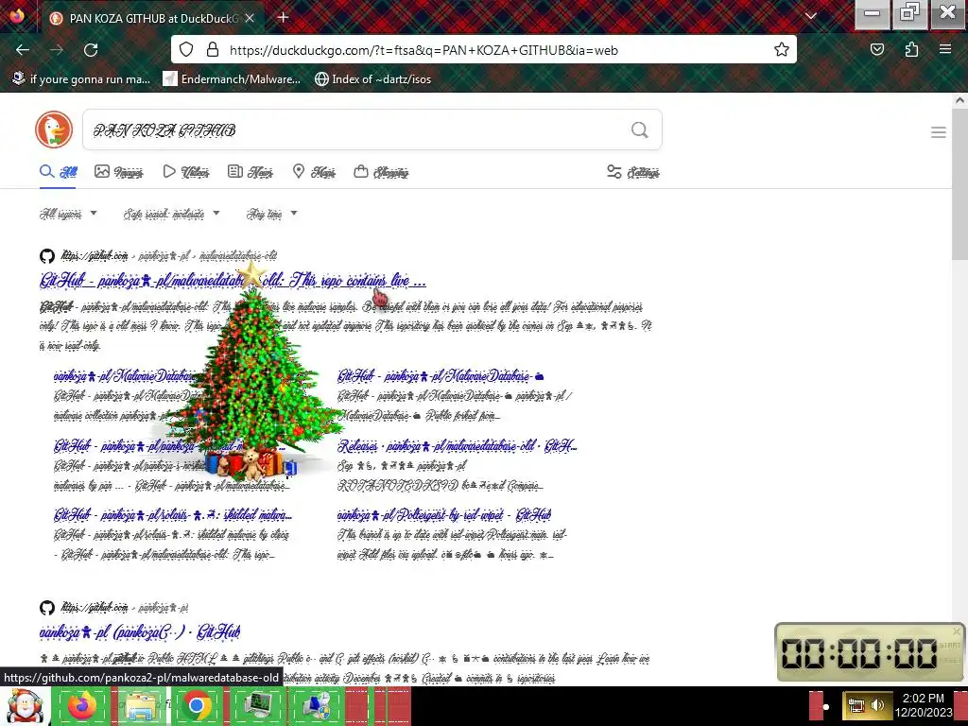Screen dimensions: 968x726
Task: Expand the list all tabs chevron
Action: click(811, 17)
